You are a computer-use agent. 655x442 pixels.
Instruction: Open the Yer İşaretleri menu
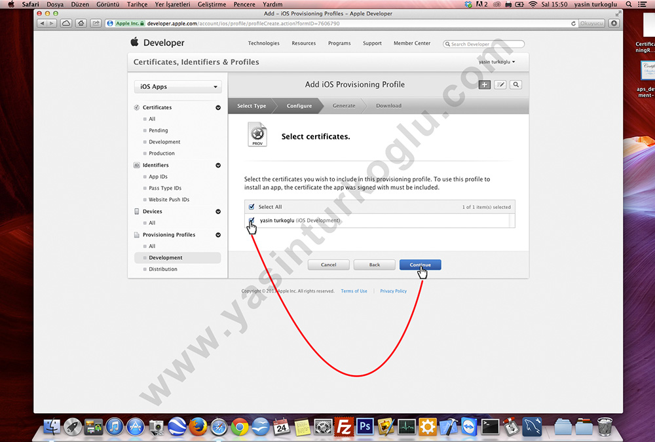pyautogui.click(x=172, y=4)
